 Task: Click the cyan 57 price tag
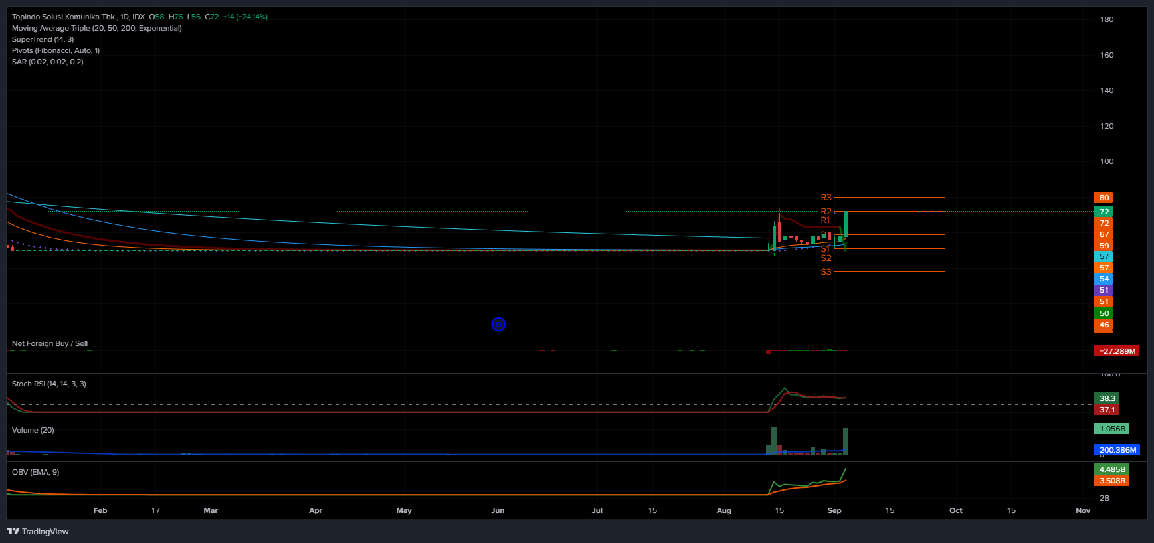click(x=1104, y=256)
